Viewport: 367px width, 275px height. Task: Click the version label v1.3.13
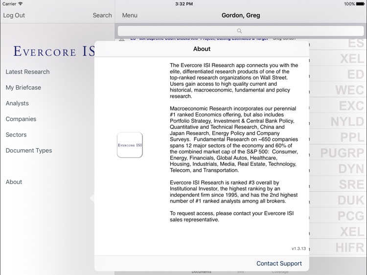point(298,249)
